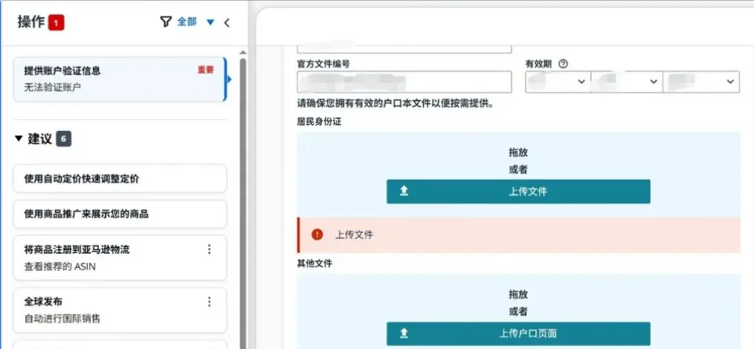Click 查看推荐的 ASIN text
Screen dimensions: 754x349
coord(59,266)
